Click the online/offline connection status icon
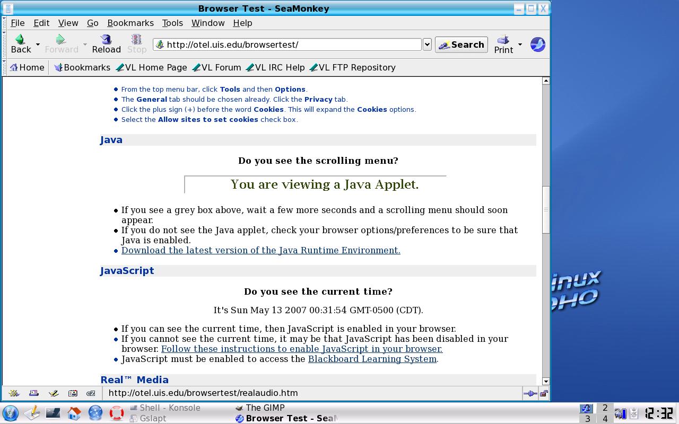This screenshot has height=424, width=679. 530,393
